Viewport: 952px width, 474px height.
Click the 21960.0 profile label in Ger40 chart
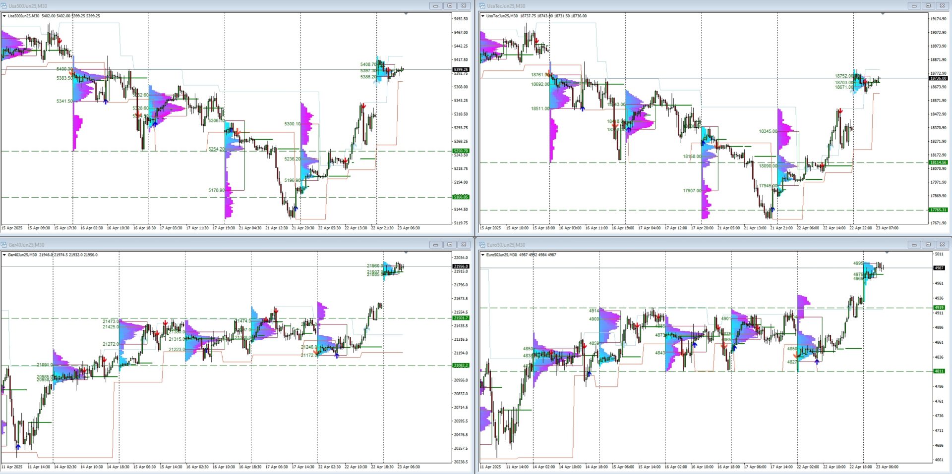tap(375, 266)
